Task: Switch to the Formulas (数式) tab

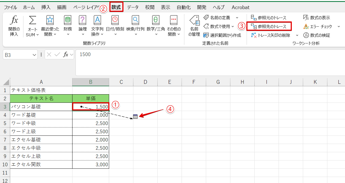Action: pos(116,7)
